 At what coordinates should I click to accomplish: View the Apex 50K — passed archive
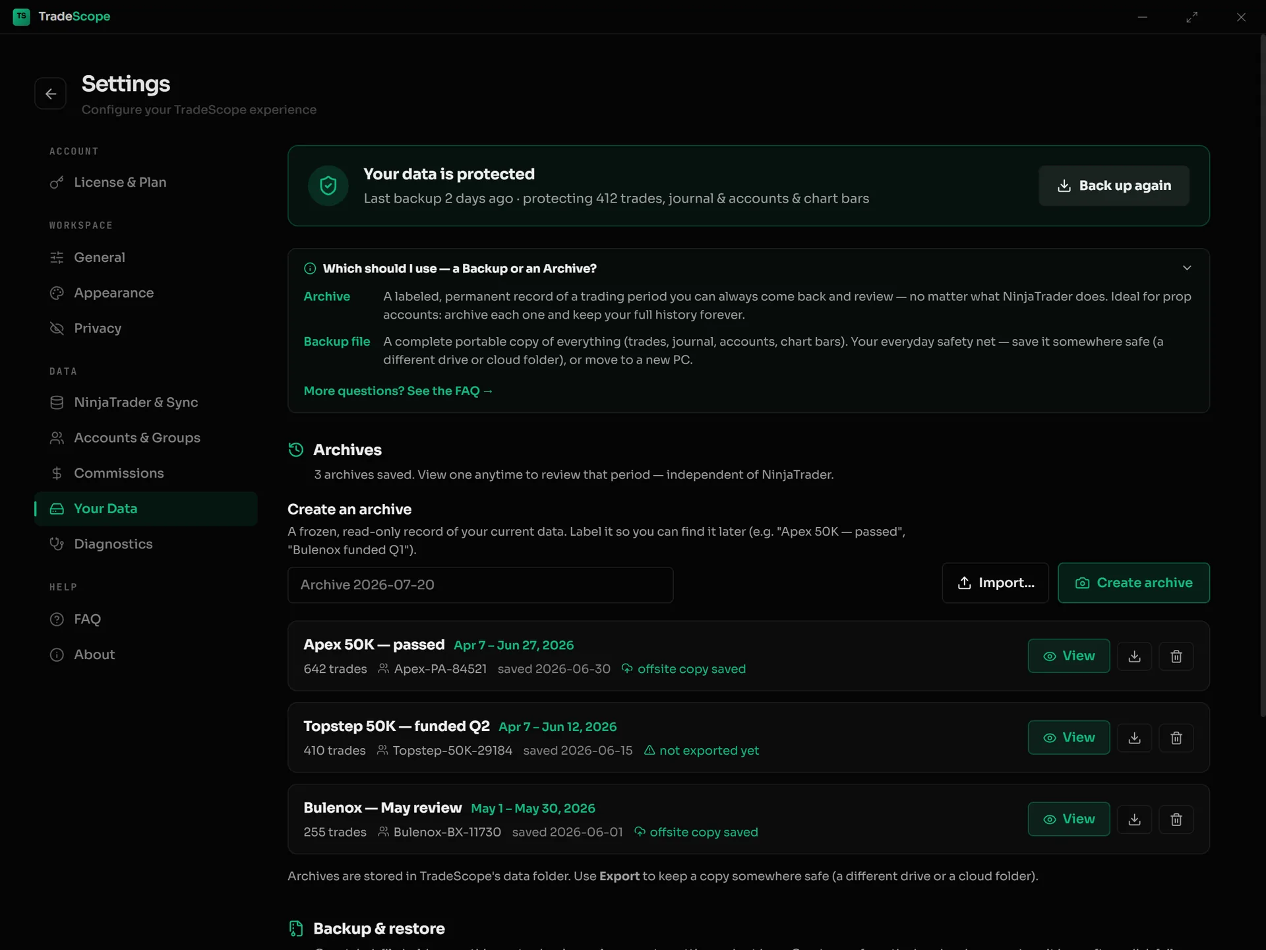point(1068,656)
